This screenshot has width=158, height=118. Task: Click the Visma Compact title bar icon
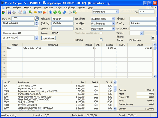(x=2, y=3)
